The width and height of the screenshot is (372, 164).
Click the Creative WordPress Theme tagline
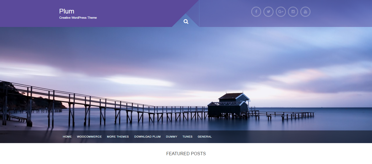click(78, 18)
